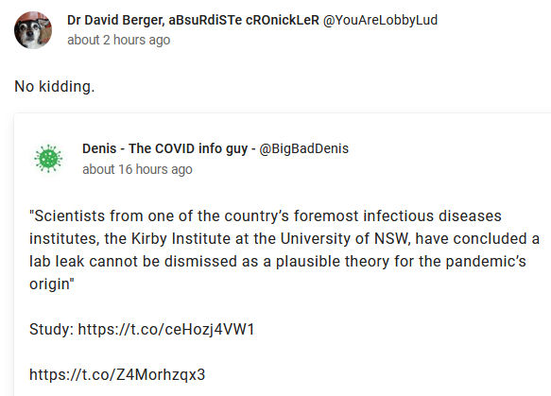
Task: Click the quoted Kirby Institute tweet text
Action: 284,250
